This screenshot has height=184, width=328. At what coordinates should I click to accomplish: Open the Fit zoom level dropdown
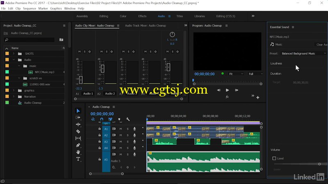(x=236, y=74)
